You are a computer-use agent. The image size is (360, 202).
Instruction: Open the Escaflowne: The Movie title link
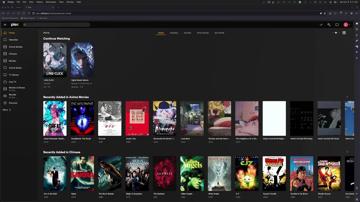tap(81, 139)
